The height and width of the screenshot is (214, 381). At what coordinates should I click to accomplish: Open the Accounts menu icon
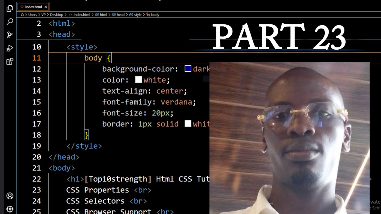coord(10,196)
